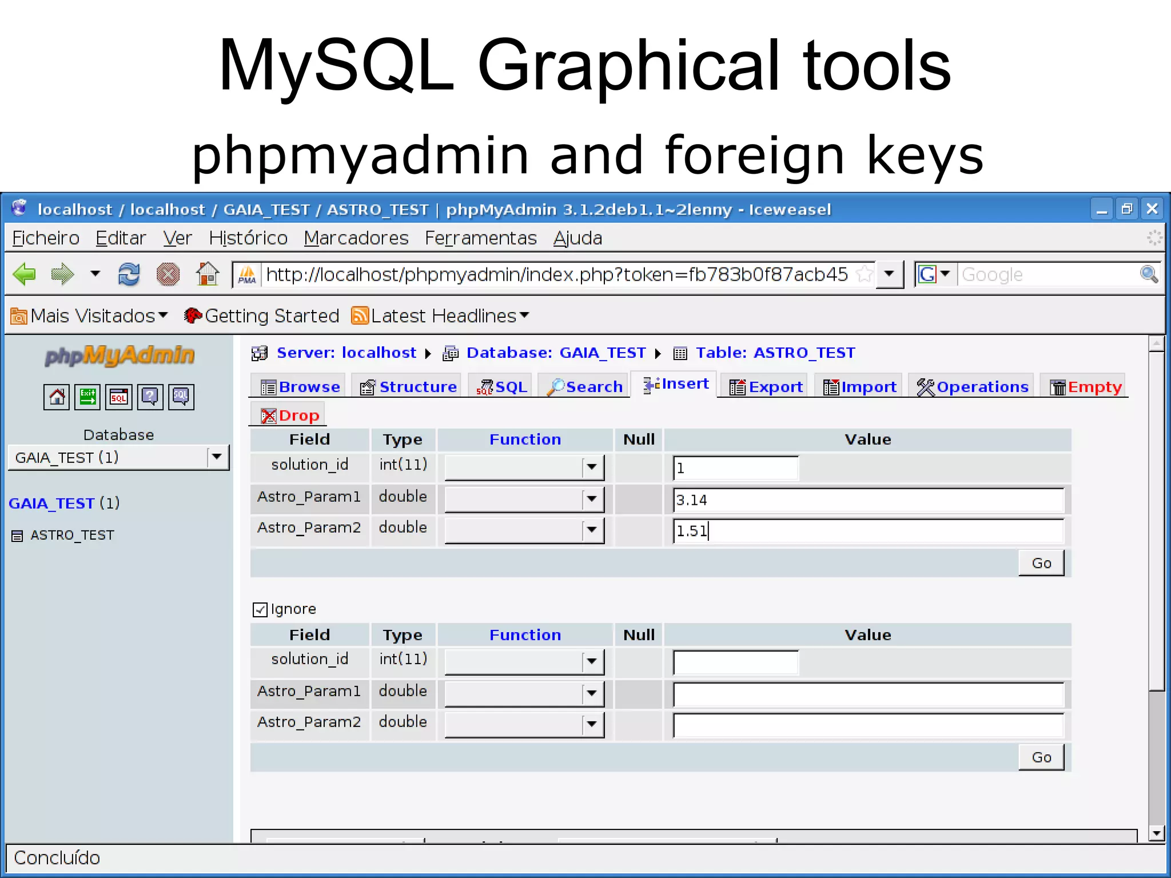The height and width of the screenshot is (878, 1171).
Task: Open the Ficheiro menu
Action: [x=46, y=238]
